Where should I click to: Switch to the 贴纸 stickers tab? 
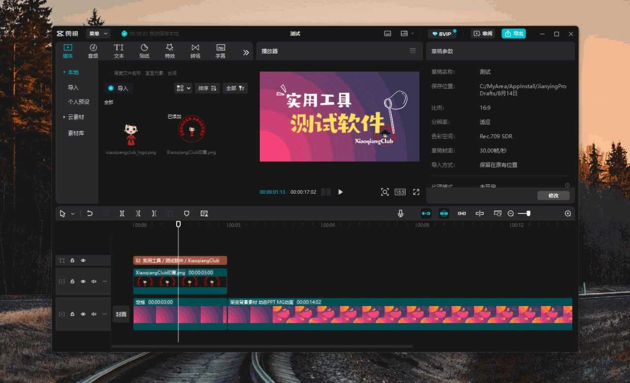144,51
